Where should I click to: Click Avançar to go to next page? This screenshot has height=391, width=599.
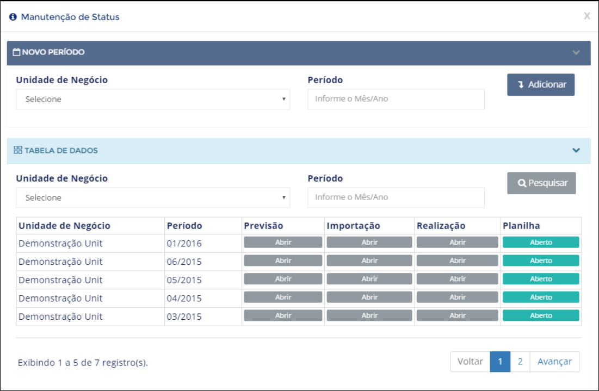point(555,362)
